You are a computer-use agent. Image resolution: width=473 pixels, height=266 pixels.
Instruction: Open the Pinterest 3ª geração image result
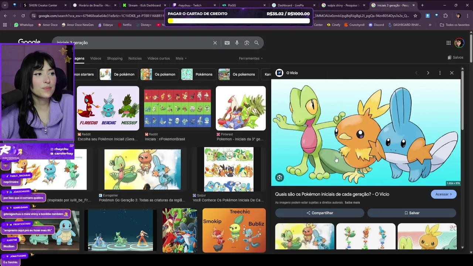pyautogui.click(x=241, y=108)
